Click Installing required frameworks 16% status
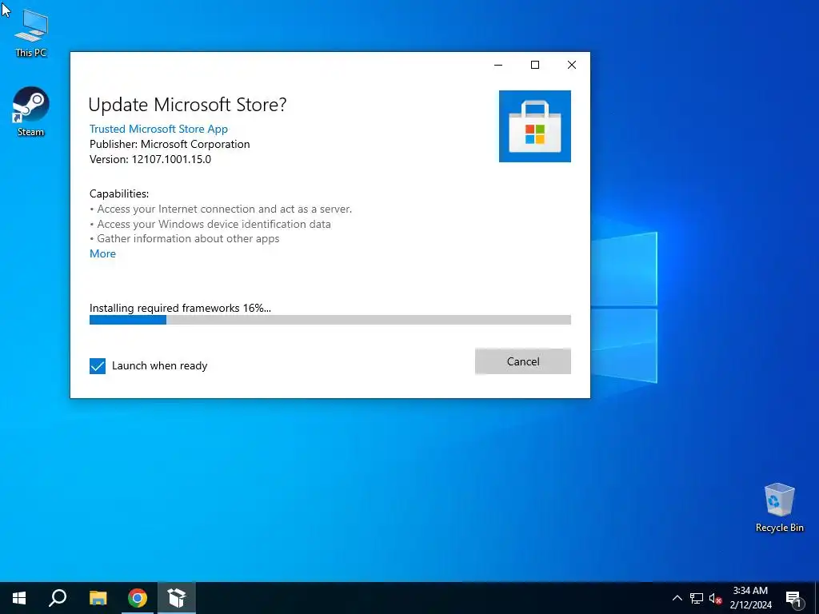Image resolution: width=819 pixels, height=614 pixels. click(180, 308)
